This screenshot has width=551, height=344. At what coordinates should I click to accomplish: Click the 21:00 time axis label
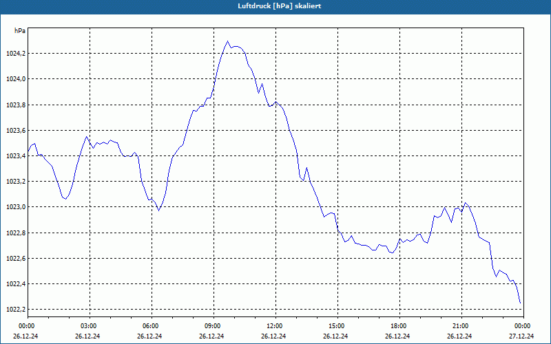(x=461, y=326)
